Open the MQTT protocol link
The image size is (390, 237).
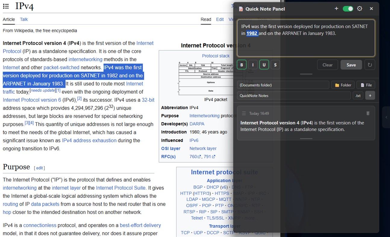225,199
